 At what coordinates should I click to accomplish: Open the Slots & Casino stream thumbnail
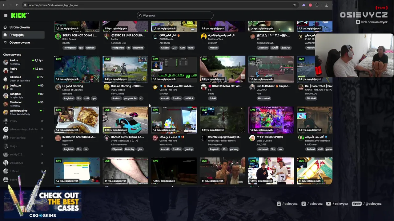tap(271, 120)
